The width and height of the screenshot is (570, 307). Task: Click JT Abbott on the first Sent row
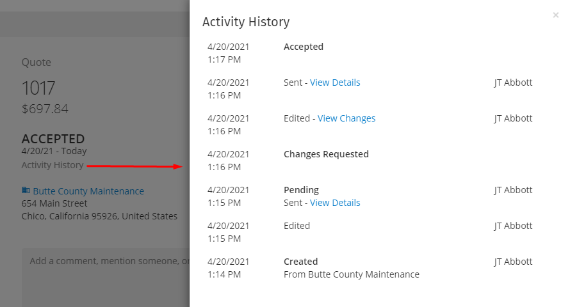(513, 83)
